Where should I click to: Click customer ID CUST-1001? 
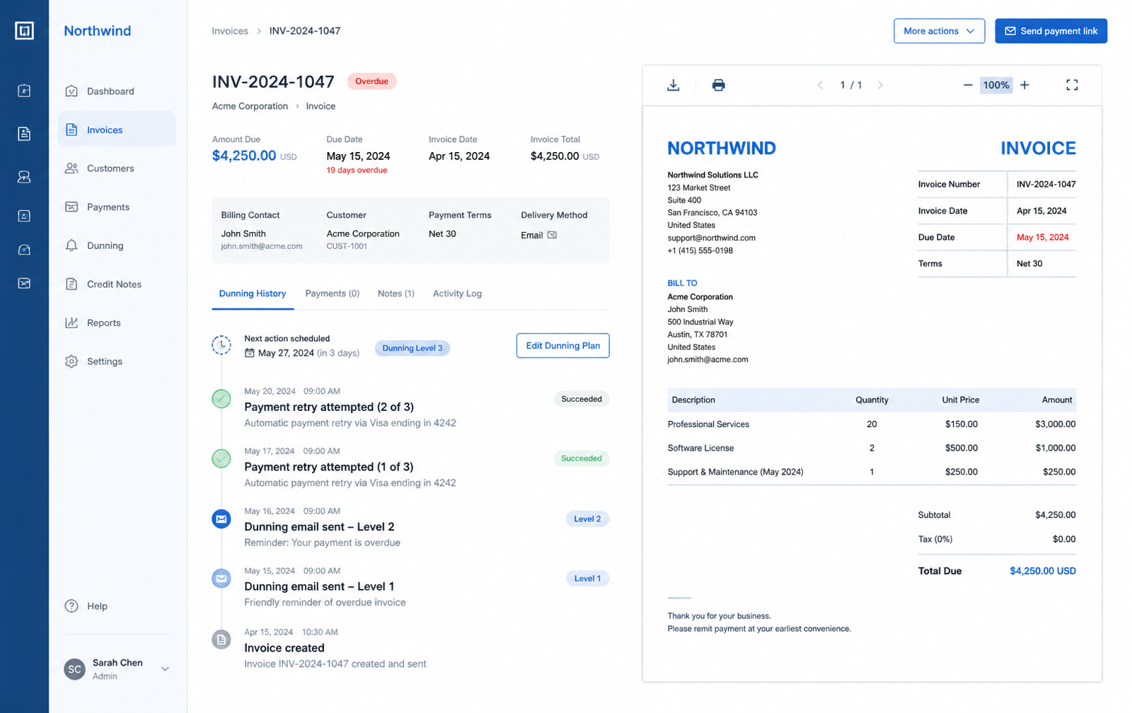click(347, 246)
